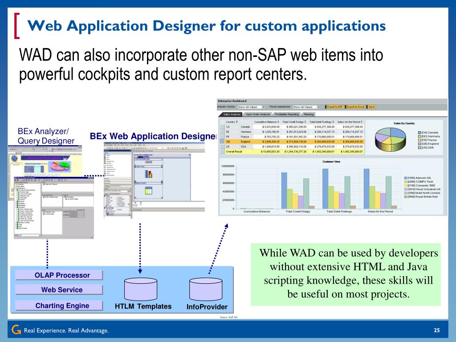
Task: Switch to the Open Order Analysis tab
Action: (258, 114)
